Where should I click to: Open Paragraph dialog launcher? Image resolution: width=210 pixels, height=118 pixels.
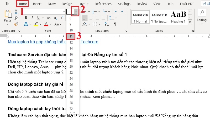(126, 31)
